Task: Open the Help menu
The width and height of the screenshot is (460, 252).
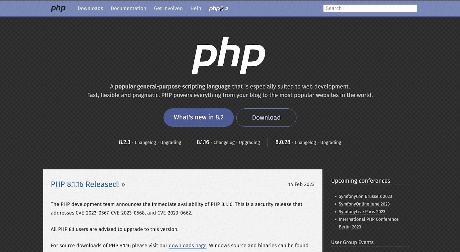Action: (x=196, y=8)
